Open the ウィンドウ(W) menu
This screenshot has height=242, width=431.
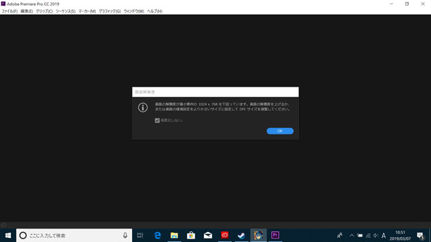coord(133,11)
